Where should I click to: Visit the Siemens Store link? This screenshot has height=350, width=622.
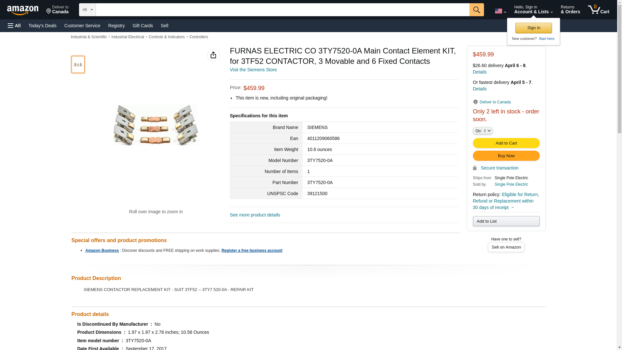[x=253, y=70]
